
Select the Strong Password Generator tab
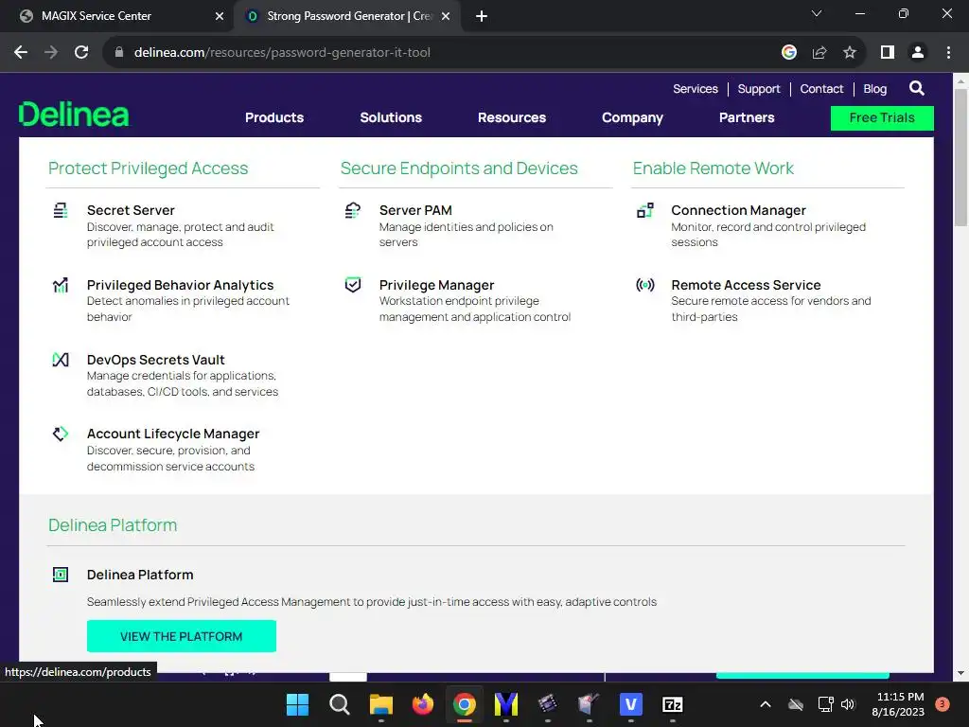point(346,16)
